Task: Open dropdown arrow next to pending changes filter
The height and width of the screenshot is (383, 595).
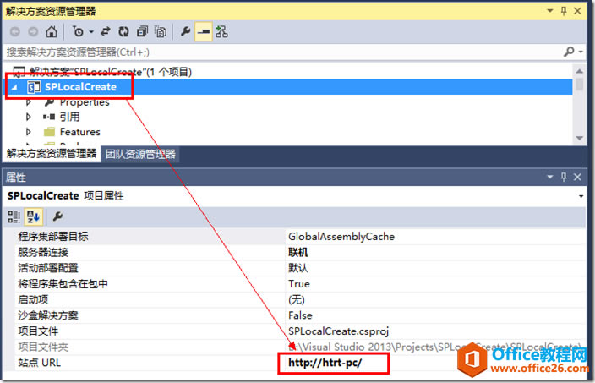Action: pos(91,32)
